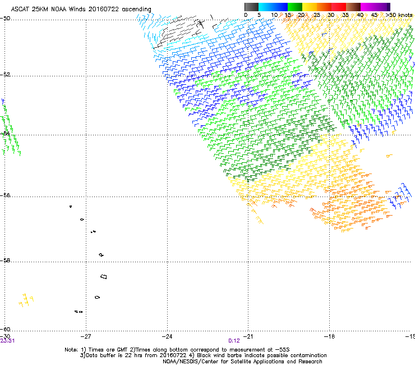
Task: Click the northernmost small island outline near -27.5 longitude
Action: pyautogui.click(x=71, y=206)
